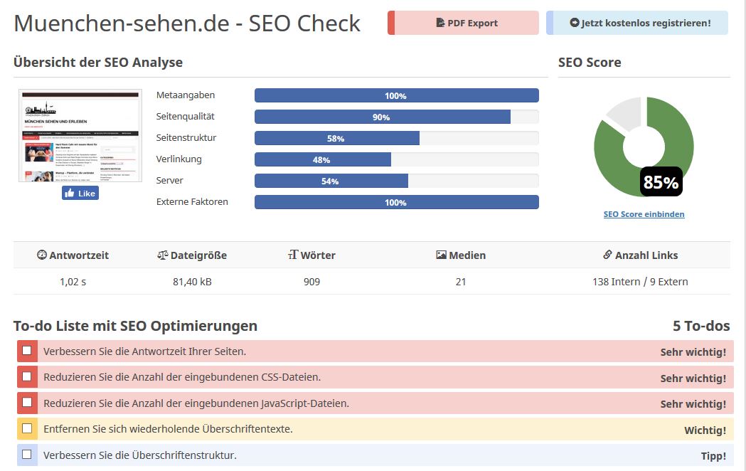Image resolution: width=746 pixels, height=471 pixels.
Task: Mark the JavaScript-Dateien to-do as done
Action: click(27, 403)
